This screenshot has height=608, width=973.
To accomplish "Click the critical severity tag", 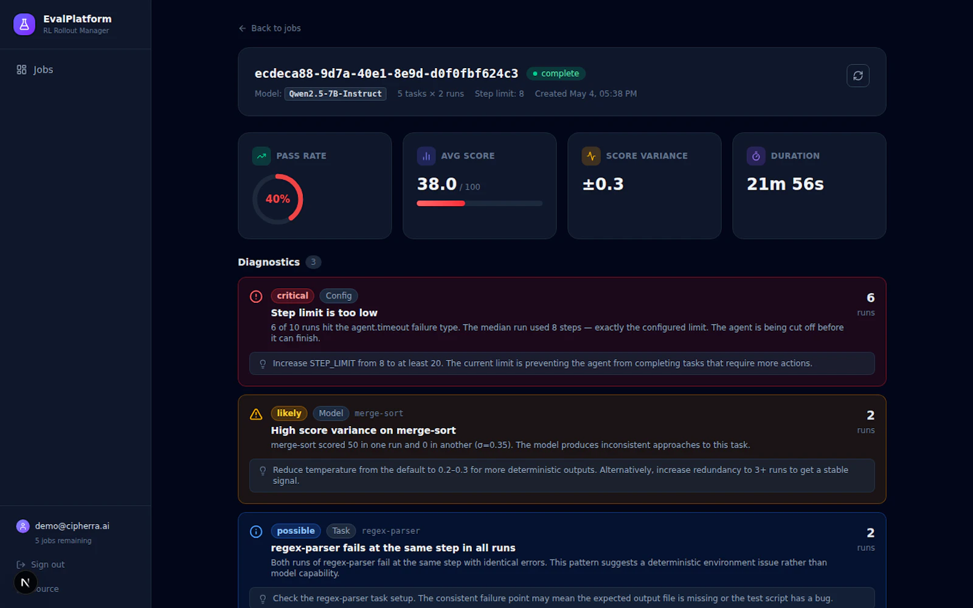I will [x=293, y=296].
